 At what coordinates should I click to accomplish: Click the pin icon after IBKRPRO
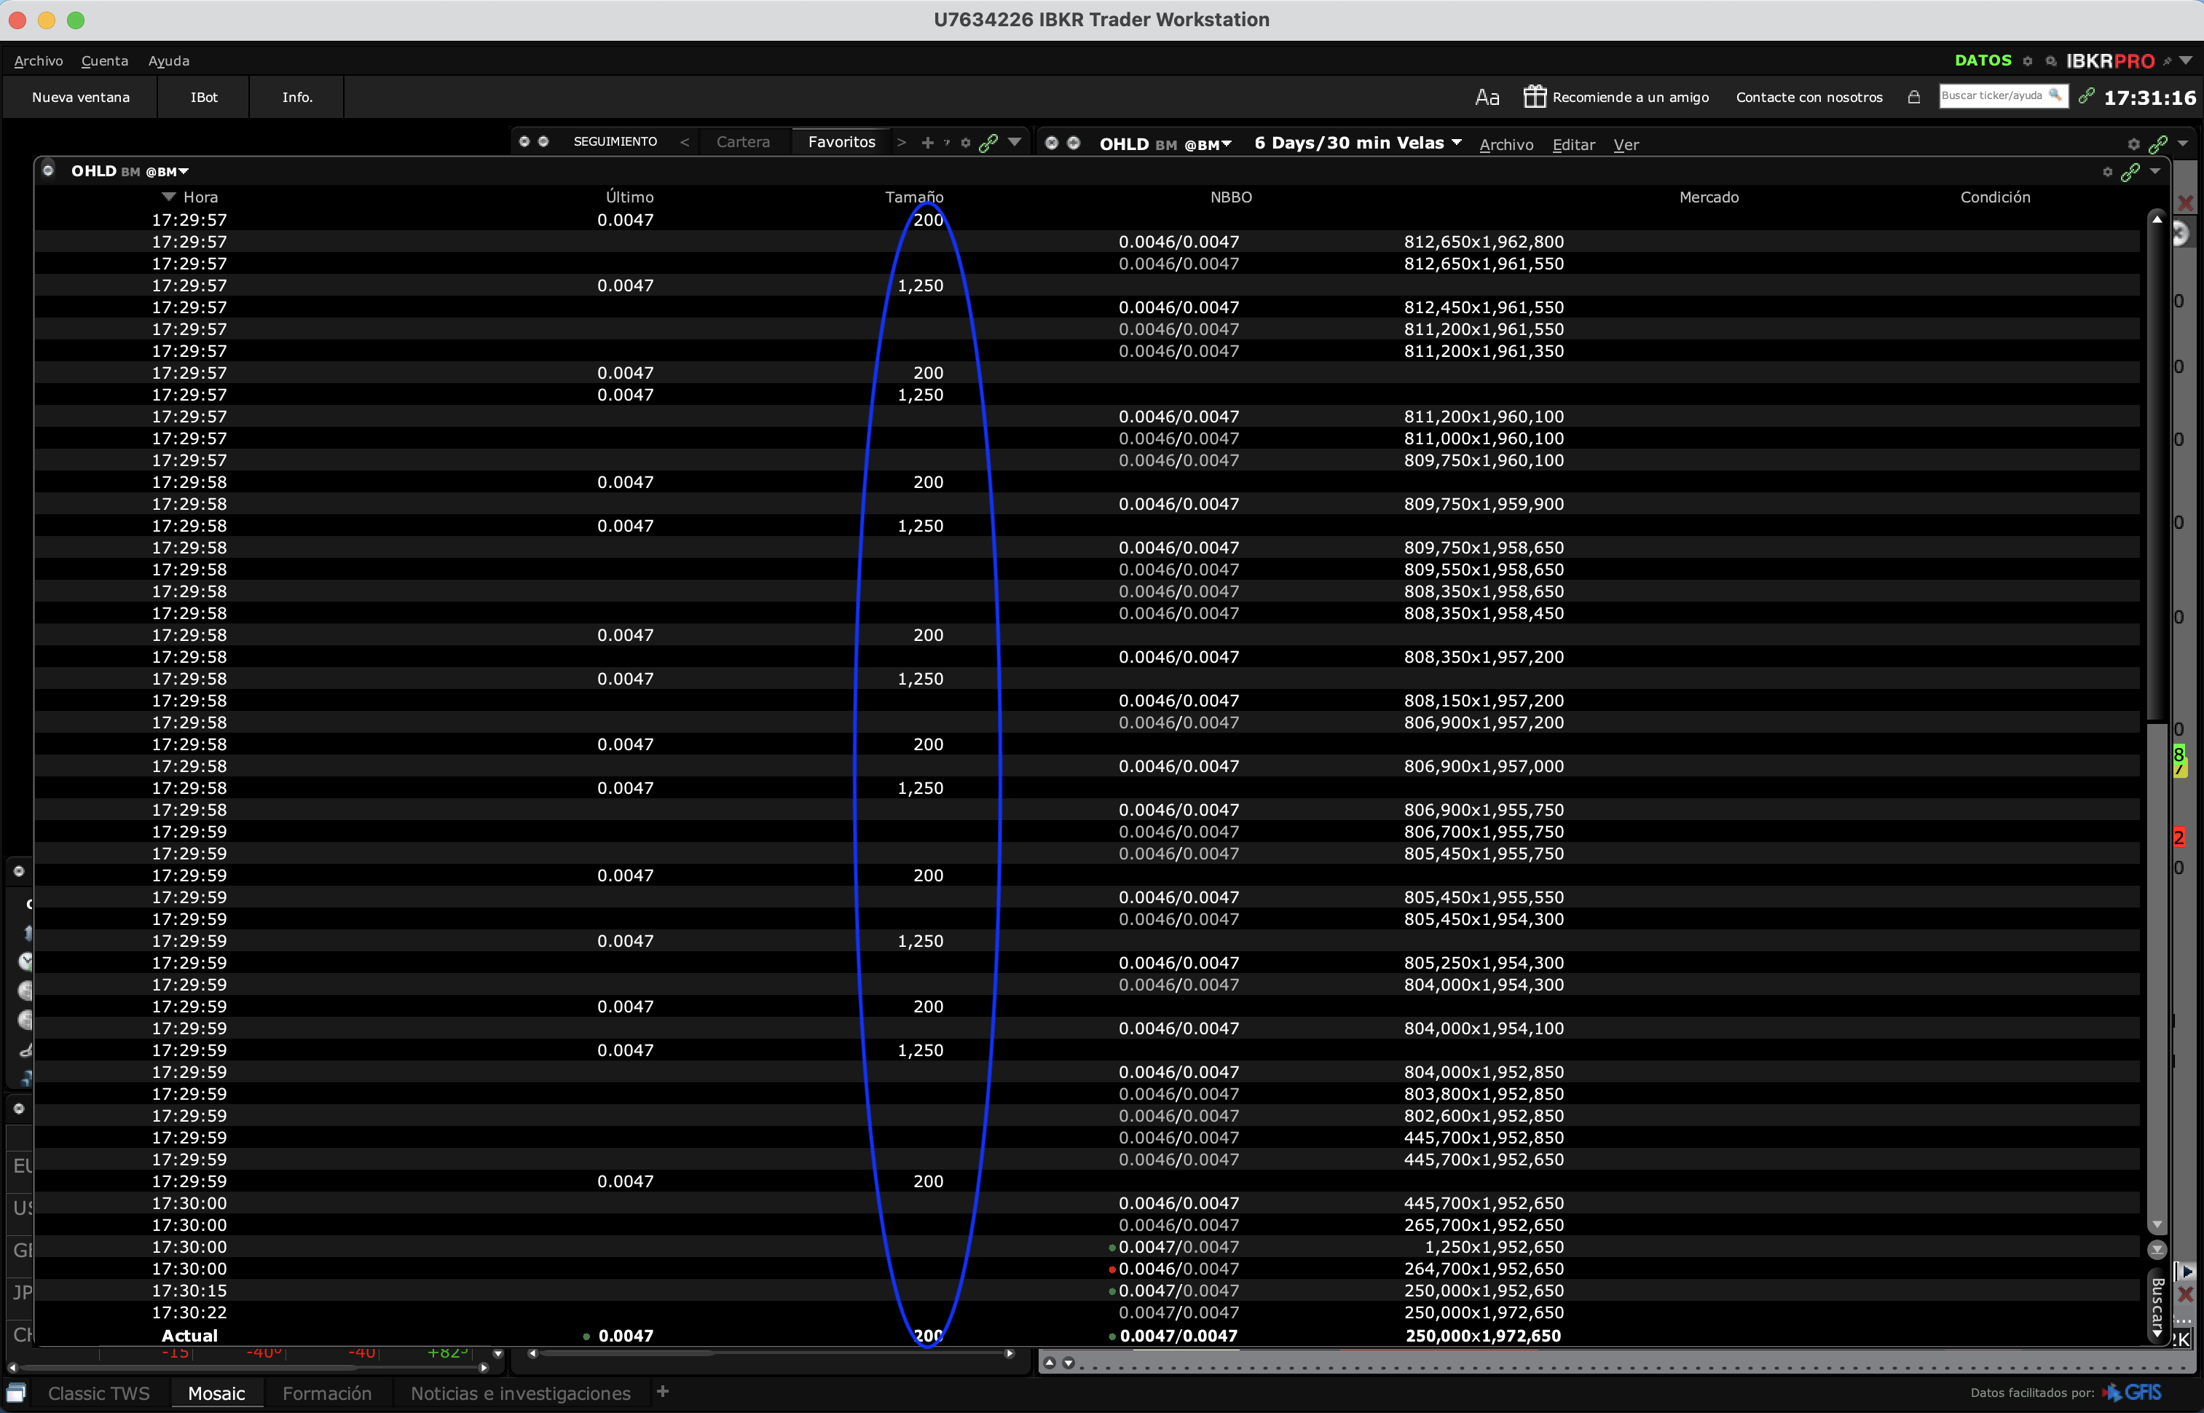tap(2168, 61)
